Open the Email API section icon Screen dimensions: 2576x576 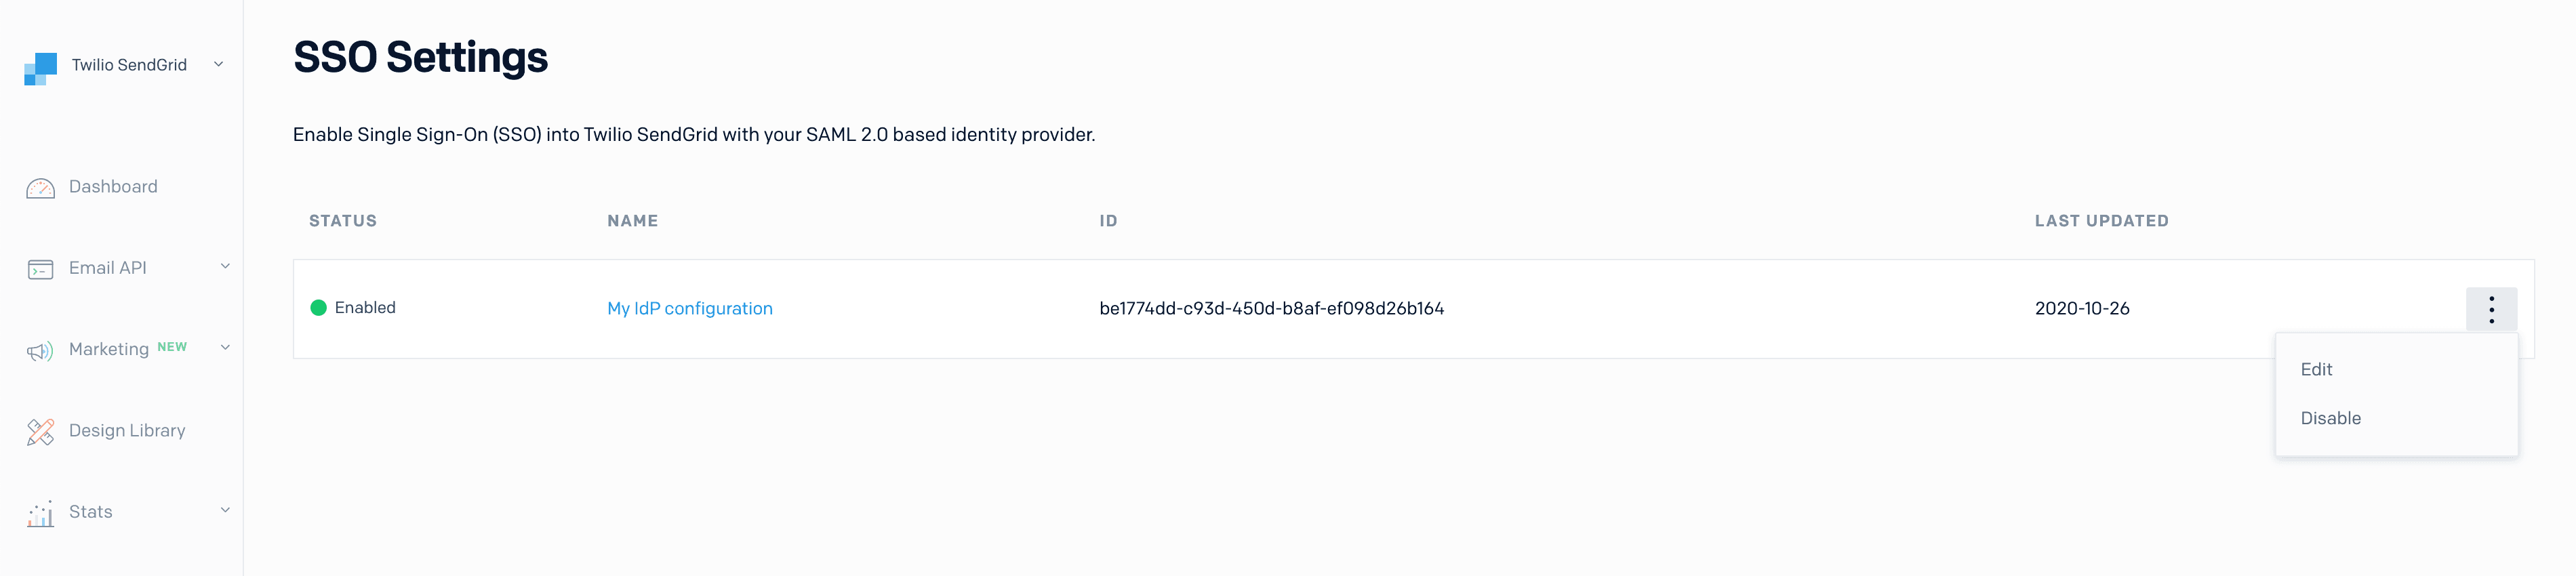tap(39, 267)
